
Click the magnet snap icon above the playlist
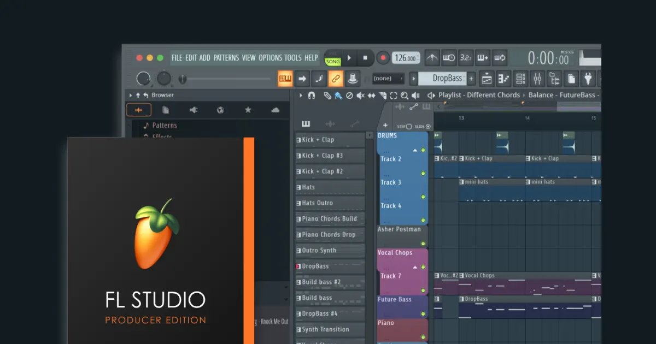[311, 96]
